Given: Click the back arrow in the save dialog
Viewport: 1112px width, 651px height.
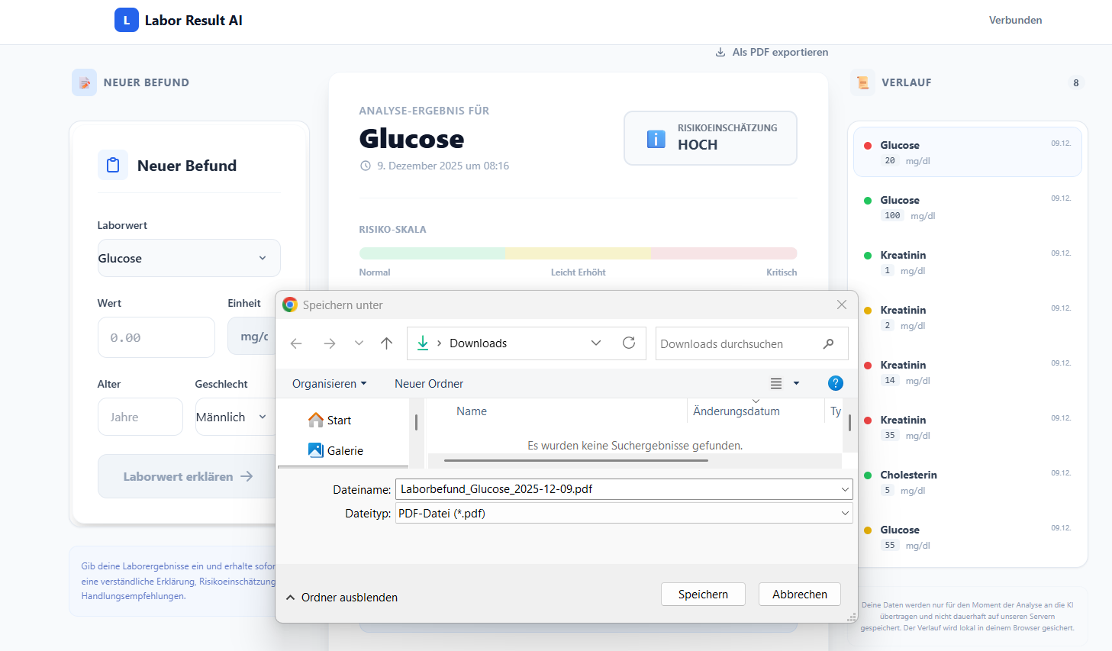Looking at the screenshot, I should pos(296,343).
